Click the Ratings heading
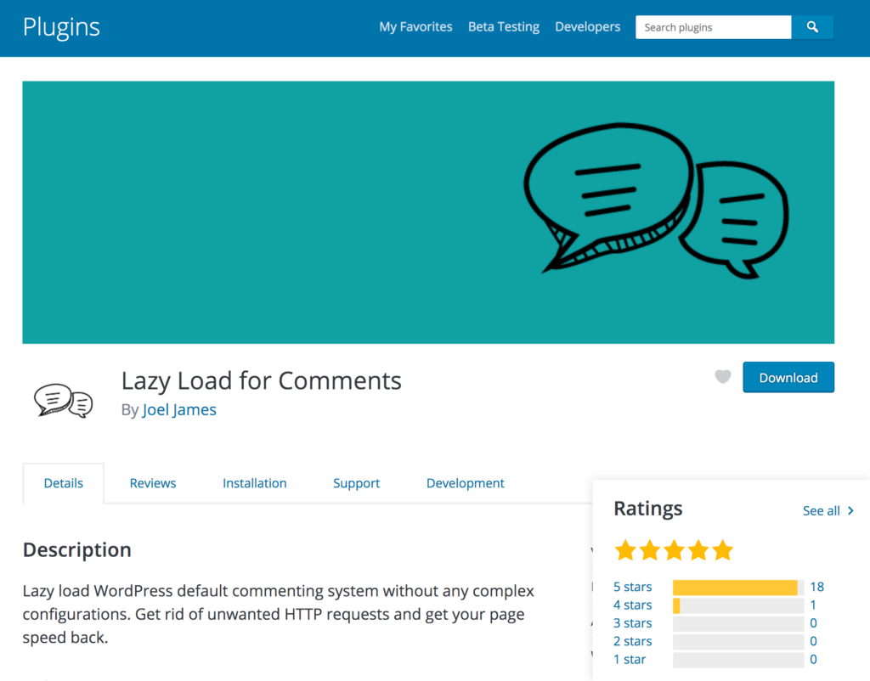 (x=648, y=509)
